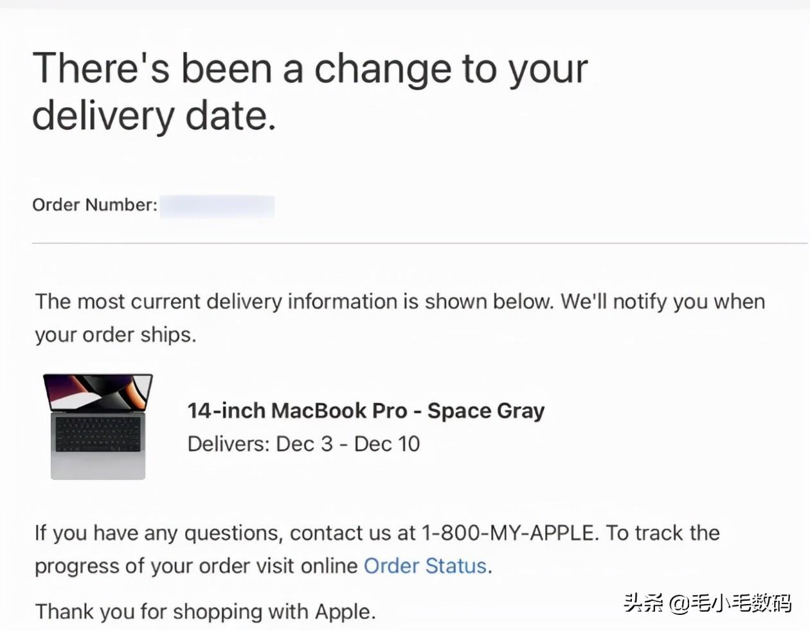Image resolution: width=810 pixels, height=631 pixels.
Task: Click the 'Thank you for shopping with Apple' line
Action: pyautogui.click(x=205, y=611)
